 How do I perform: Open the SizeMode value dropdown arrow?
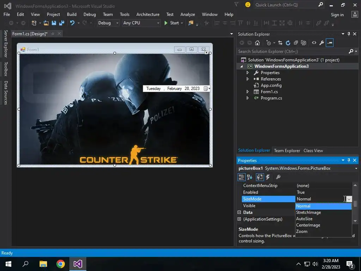pyautogui.click(x=349, y=199)
